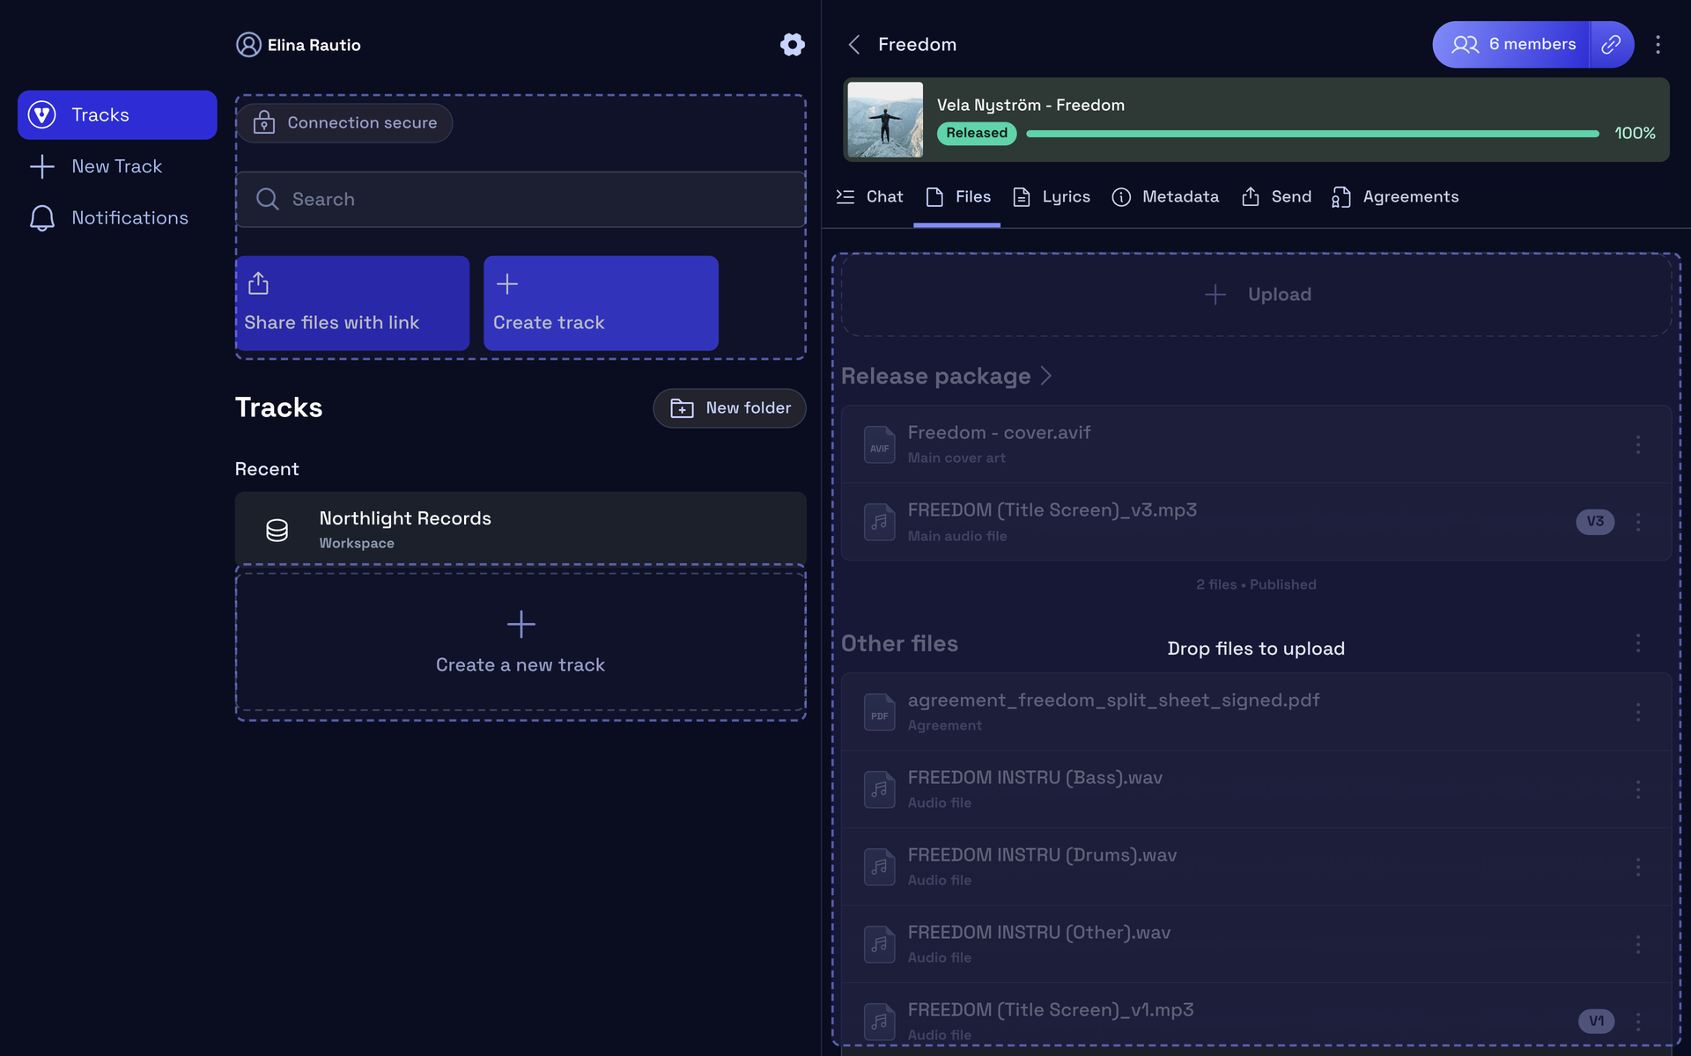Screen dimensions: 1691x1056
Task: Click the Freedom album cover thumbnail
Action: point(885,120)
